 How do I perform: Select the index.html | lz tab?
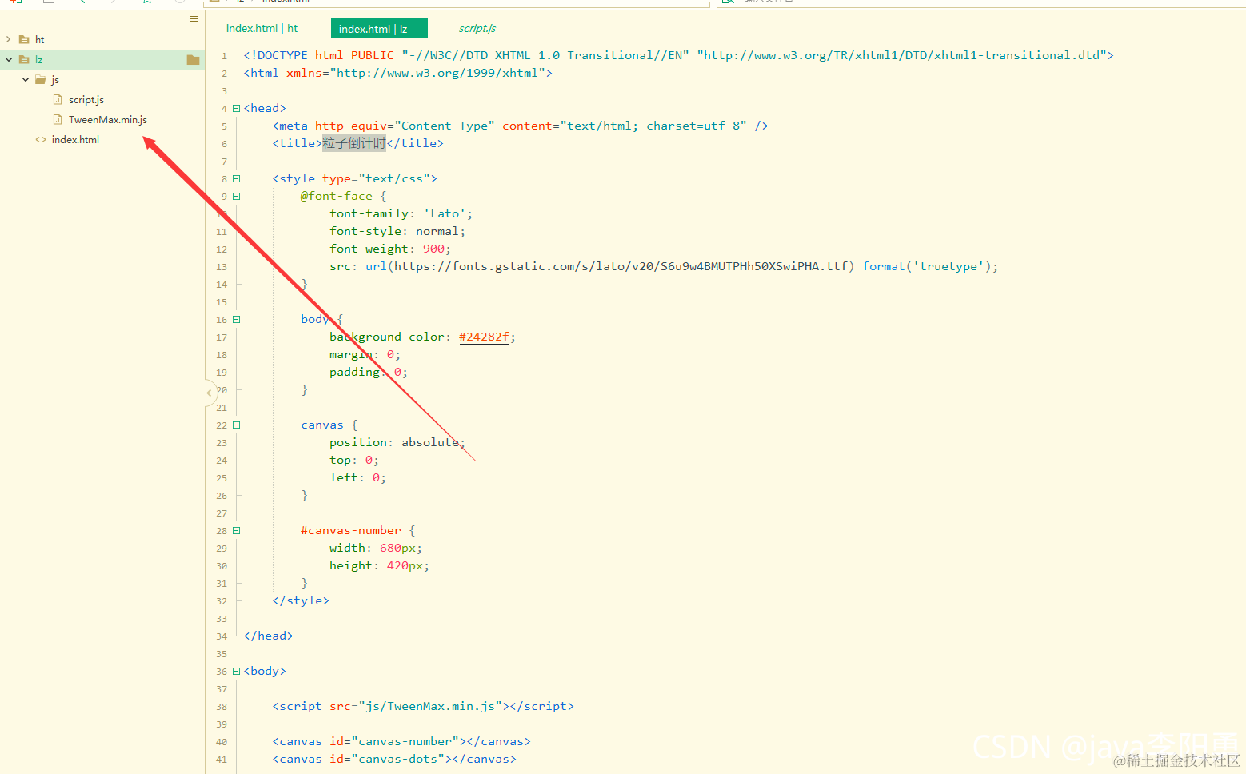tap(379, 28)
